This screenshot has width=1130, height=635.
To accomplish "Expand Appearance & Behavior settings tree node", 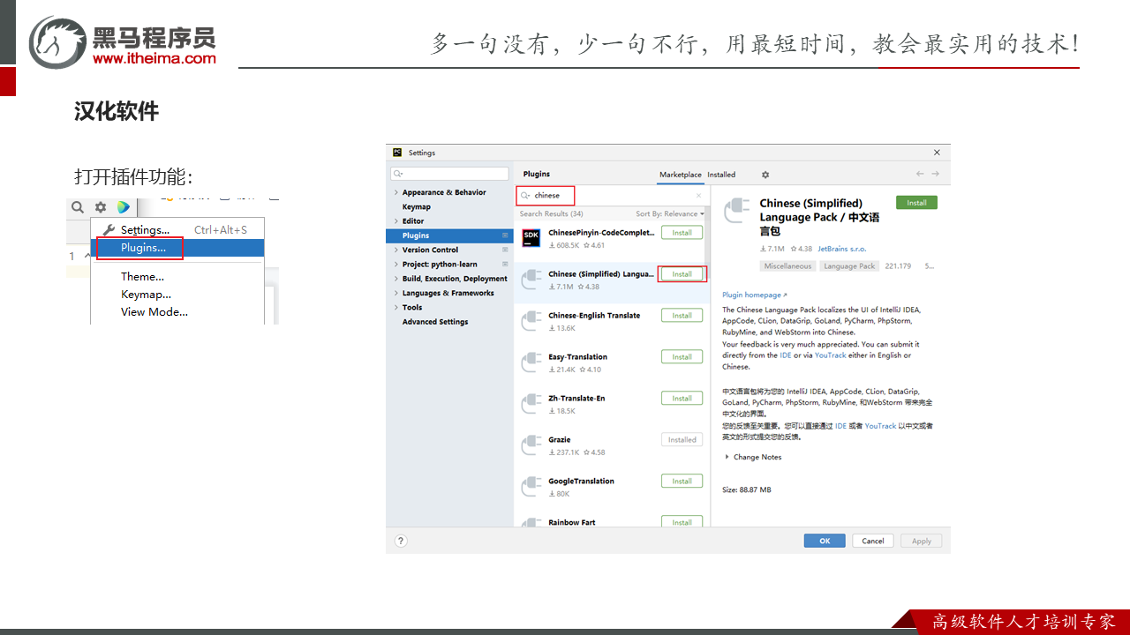I will tap(395, 192).
